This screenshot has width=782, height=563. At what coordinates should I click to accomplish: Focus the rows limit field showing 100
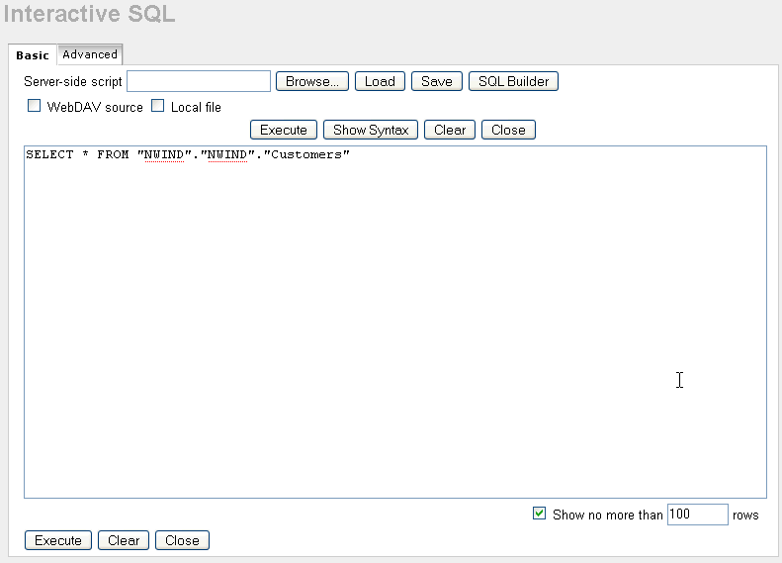click(x=697, y=515)
